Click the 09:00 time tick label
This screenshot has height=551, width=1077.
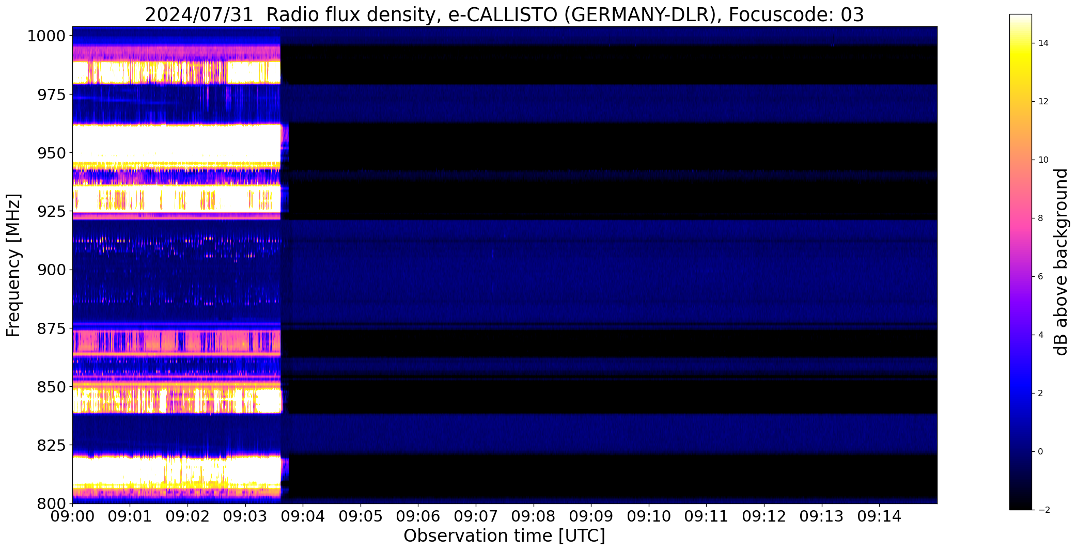click(x=72, y=516)
